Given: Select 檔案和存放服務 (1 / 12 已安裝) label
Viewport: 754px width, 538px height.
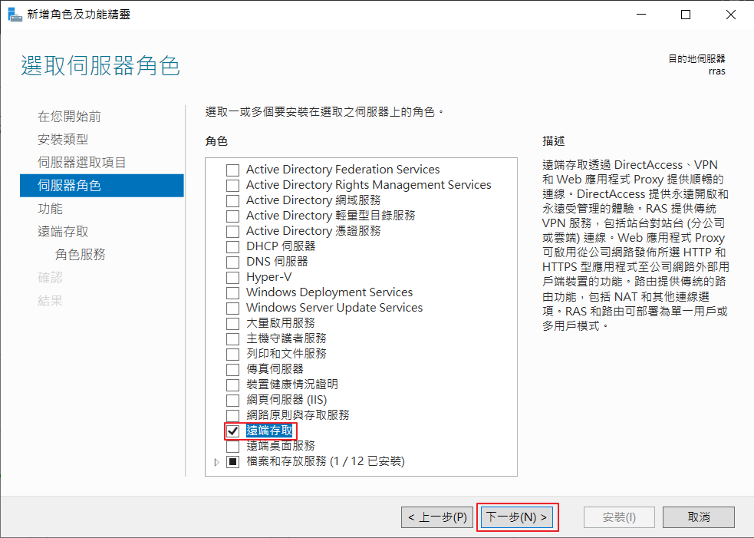Looking at the screenshot, I should point(325,461).
